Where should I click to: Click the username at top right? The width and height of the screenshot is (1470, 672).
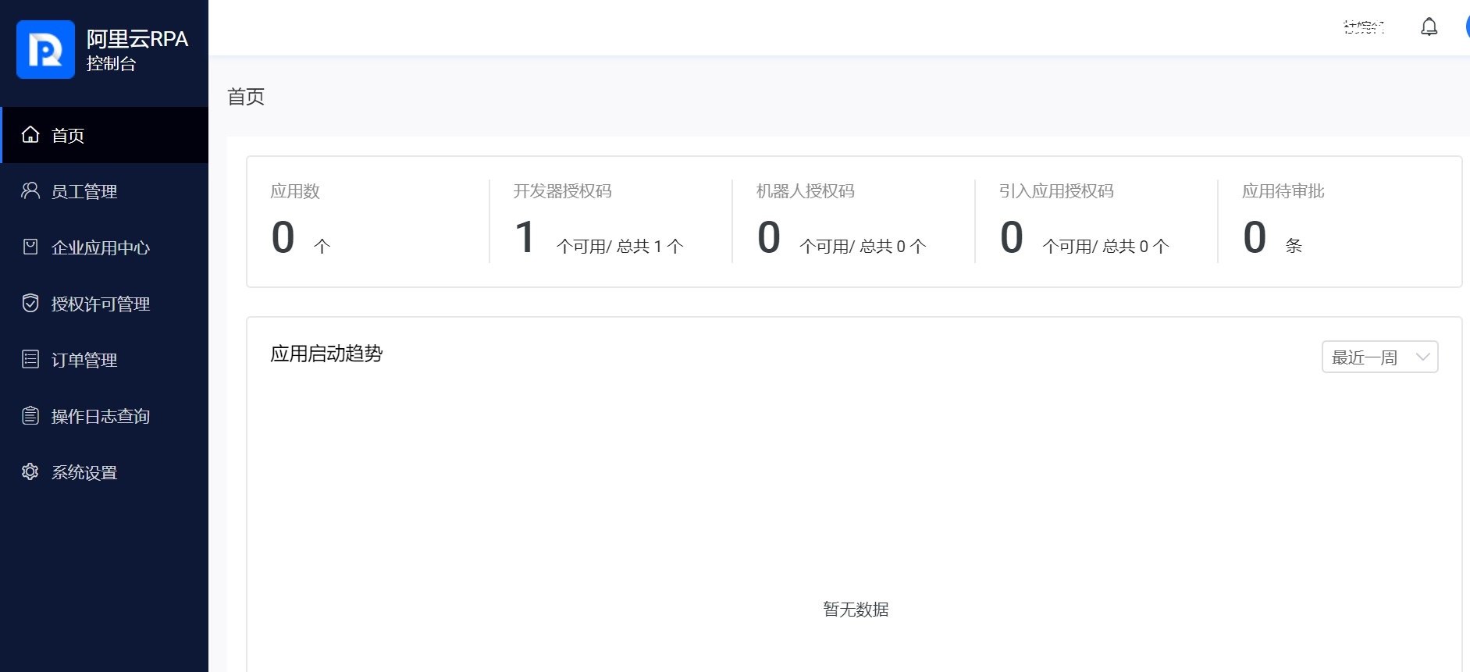click(x=1364, y=27)
